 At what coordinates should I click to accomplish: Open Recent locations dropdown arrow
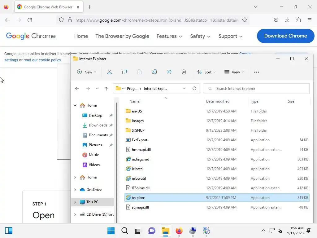point(97,89)
